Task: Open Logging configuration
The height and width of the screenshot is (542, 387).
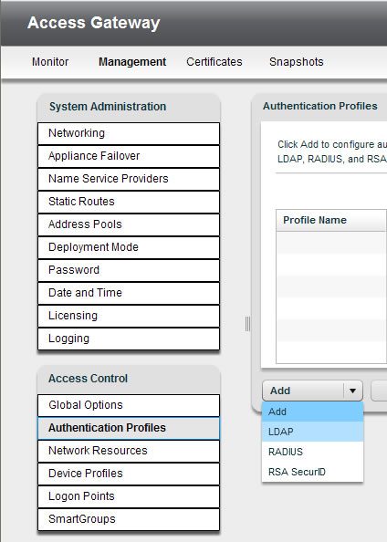Action: 129,339
